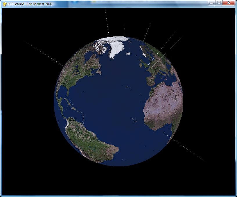The width and height of the screenshot is (237, 197).
Task: Click the pygame snake icon in title bar
Action: (x=5, y=4)
